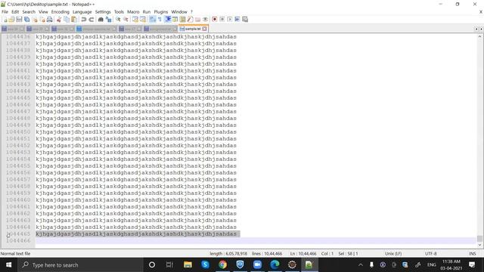Open the Document Map icon

point(182,20)
